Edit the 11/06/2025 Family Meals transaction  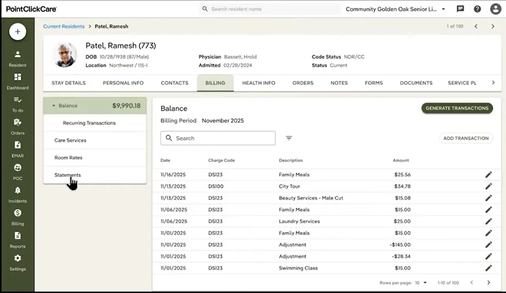click(x=489, y=210)
